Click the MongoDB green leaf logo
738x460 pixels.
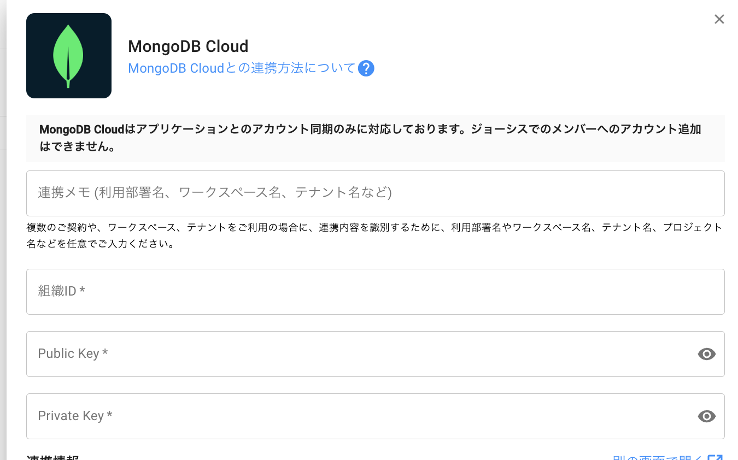68,56
